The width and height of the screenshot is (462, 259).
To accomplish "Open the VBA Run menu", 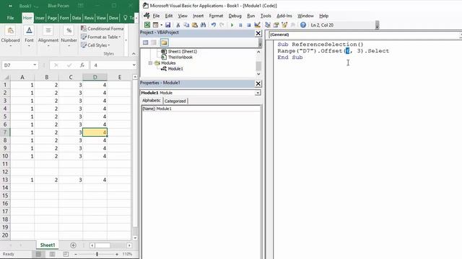I will (x=251, y=16).
